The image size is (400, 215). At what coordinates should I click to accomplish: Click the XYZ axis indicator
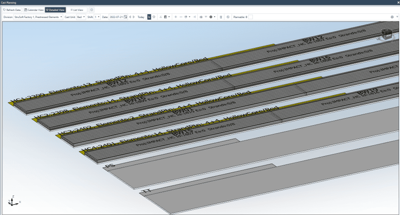pos(13,201)
